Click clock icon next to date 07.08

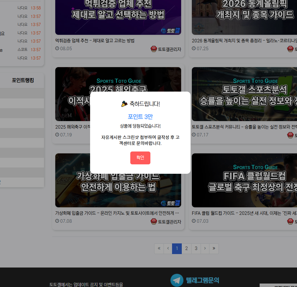click(57, 221)
